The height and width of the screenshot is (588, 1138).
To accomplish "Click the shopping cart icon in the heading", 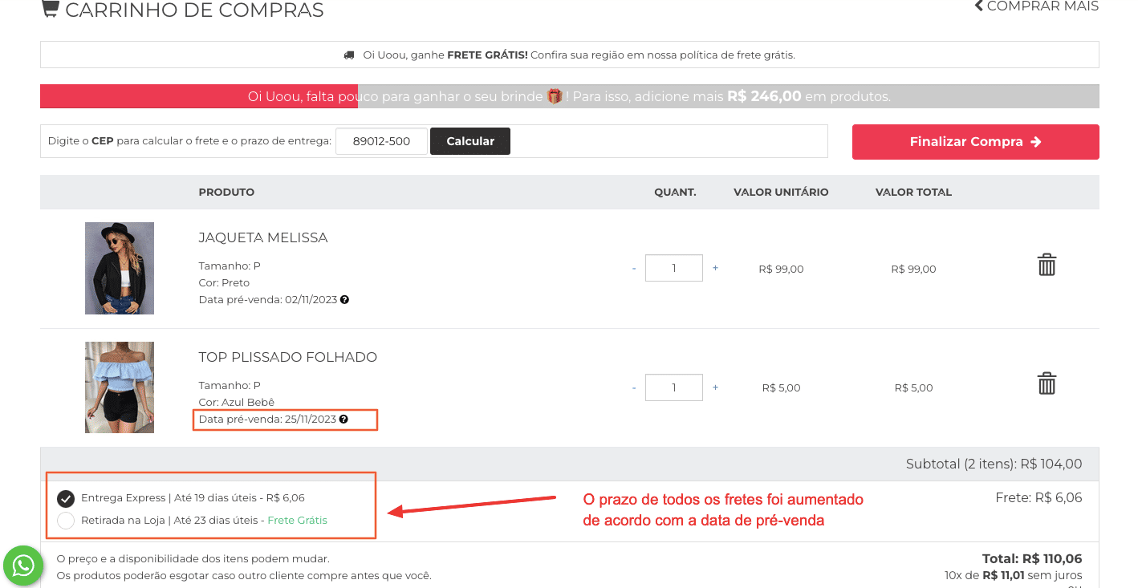I will point(50,9).
